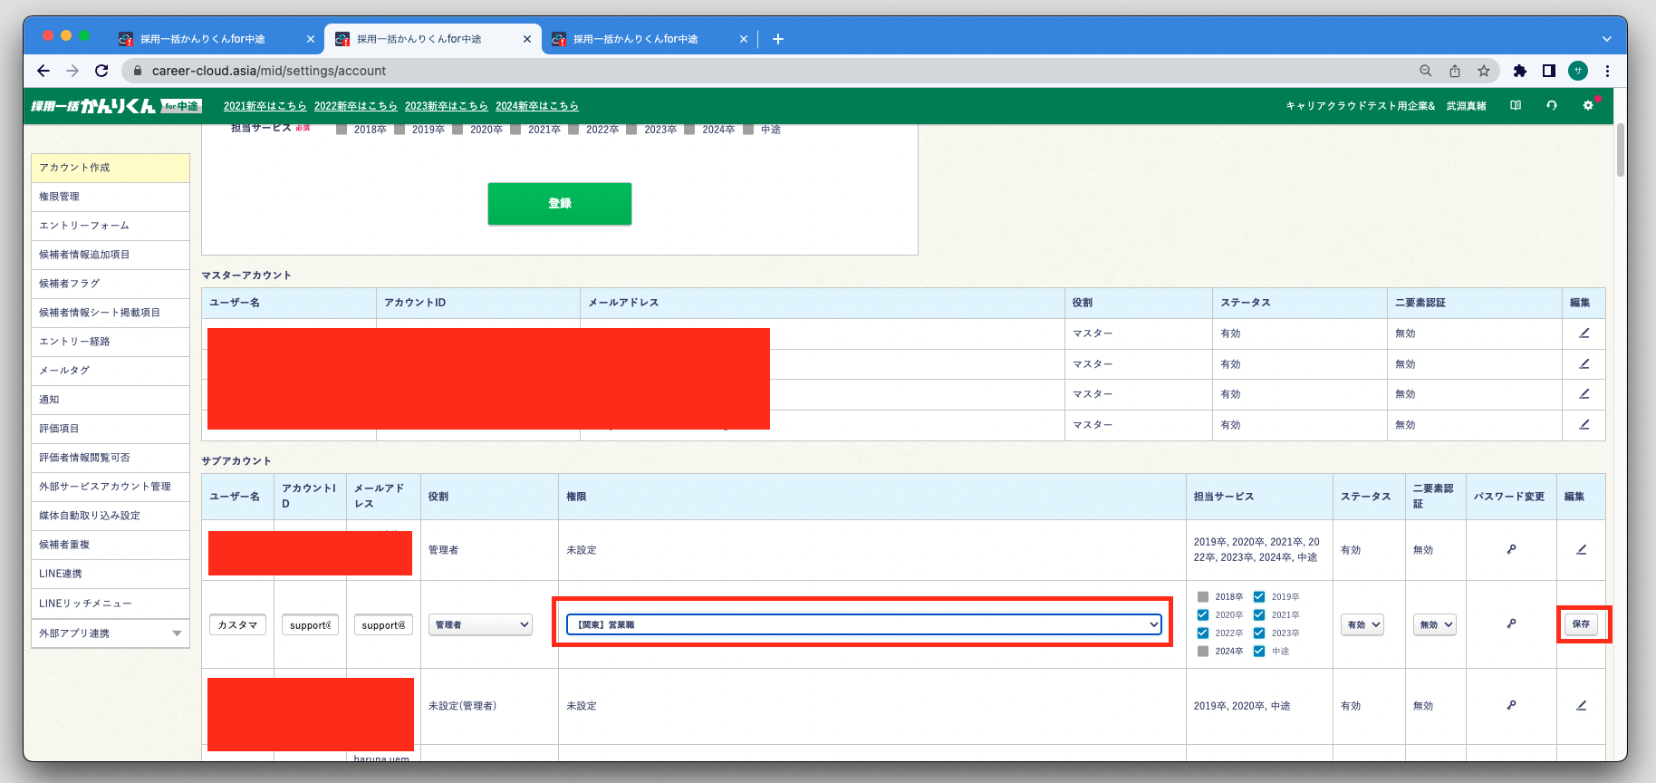Click the lock icon in the address bar
This screenshot has height=783, width=1656.
tap(137, 71)
